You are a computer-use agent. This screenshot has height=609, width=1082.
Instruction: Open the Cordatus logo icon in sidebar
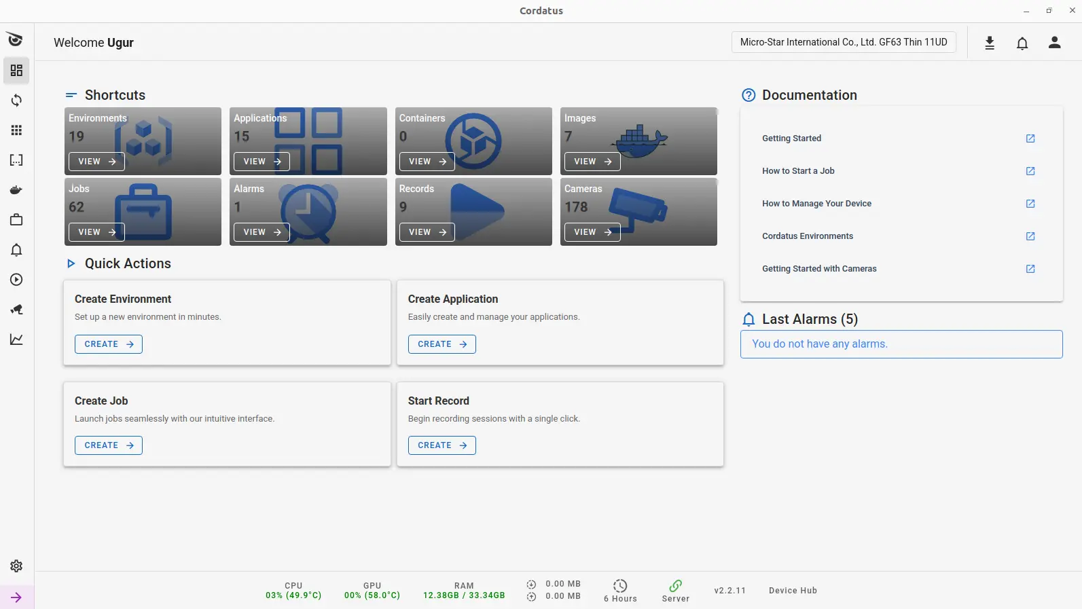(x=16, y=39)
